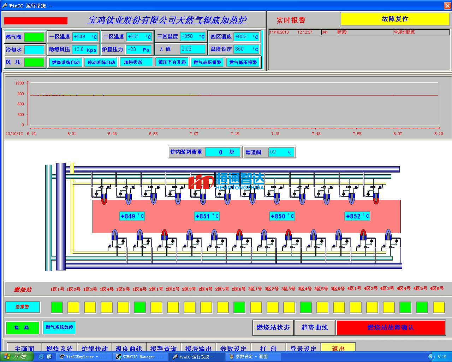Click the 燃烧站故障确认 red button

click(x=391, y=327)
